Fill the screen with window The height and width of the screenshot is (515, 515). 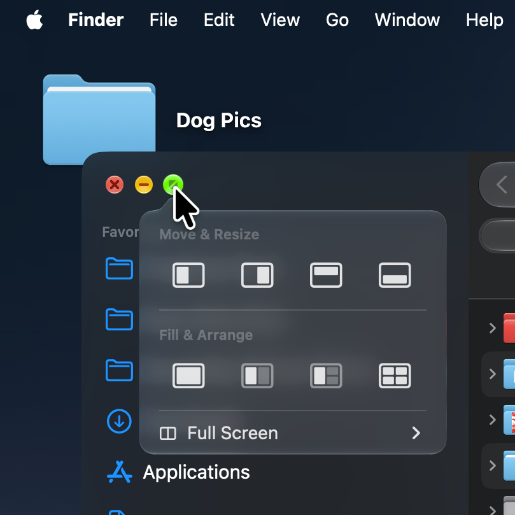[x=188, y=376]
